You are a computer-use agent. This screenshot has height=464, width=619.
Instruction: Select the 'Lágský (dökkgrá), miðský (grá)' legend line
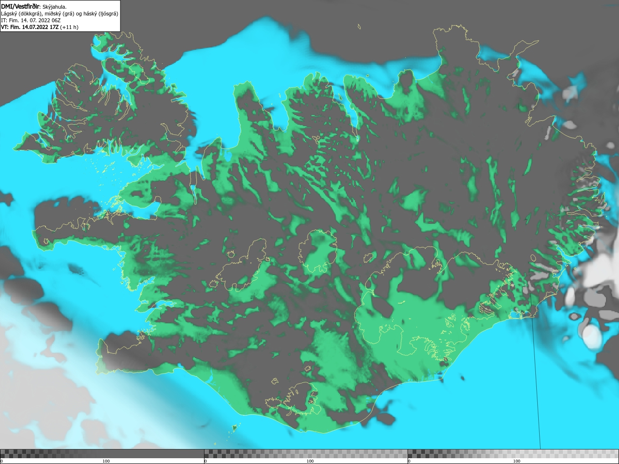coord(59,14)
